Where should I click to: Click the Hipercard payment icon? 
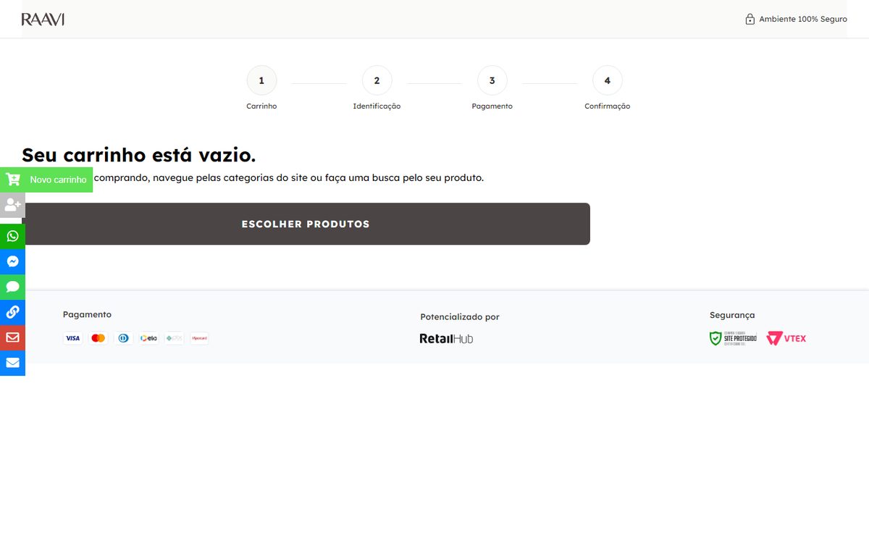coord(199,338)
